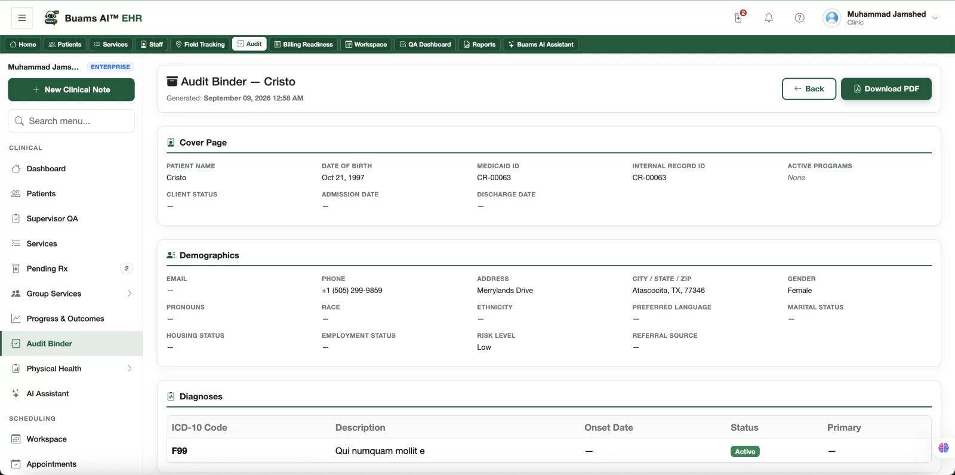The image size is (955, 475).
Task: Click the Pending Rx sidebar icon
Action: [16, 269]
